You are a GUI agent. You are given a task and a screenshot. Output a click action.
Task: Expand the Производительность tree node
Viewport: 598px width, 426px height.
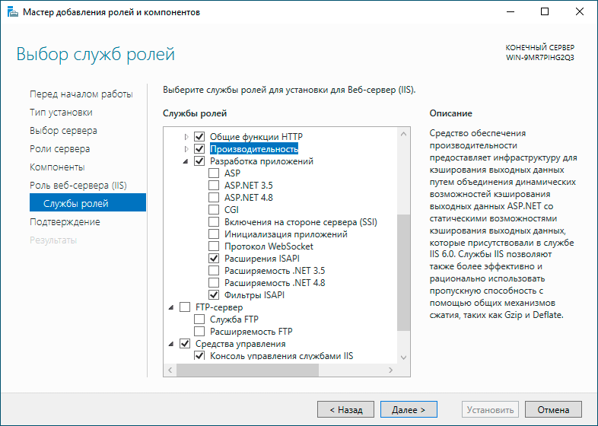pyautogui.click(x=186, y=149)
